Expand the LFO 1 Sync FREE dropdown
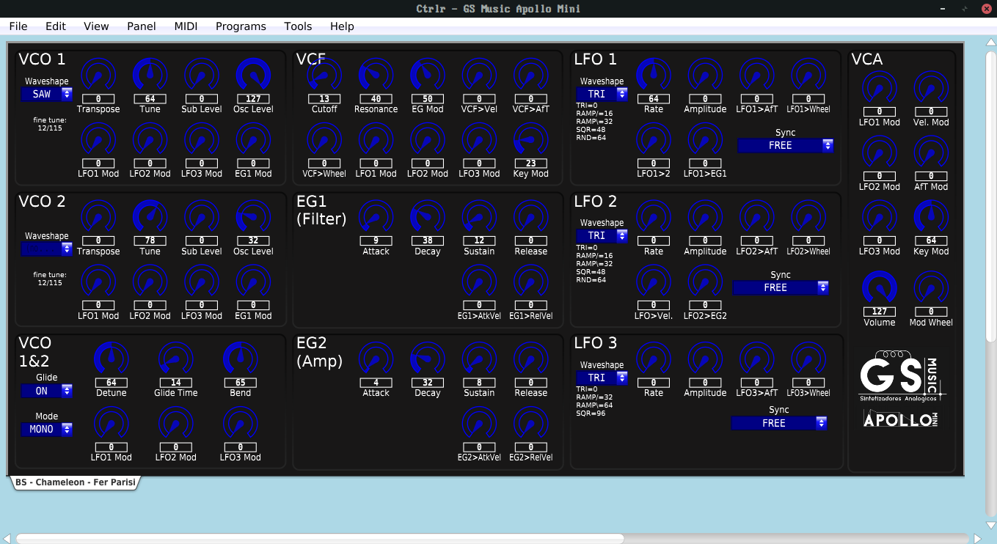 tap(785, 146)
